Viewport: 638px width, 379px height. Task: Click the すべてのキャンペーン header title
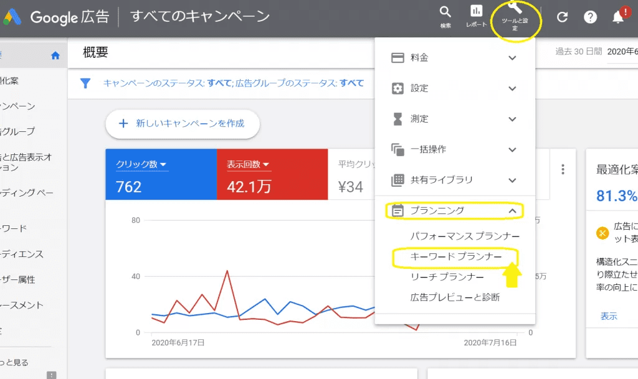click(200, 17)
